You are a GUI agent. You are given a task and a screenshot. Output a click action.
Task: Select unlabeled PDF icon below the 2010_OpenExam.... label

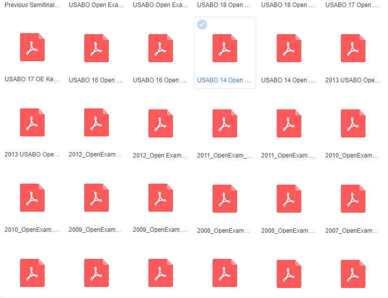32,273
